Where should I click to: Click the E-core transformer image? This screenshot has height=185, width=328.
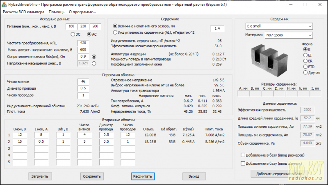pyautogui.click(x=268, y=57)
